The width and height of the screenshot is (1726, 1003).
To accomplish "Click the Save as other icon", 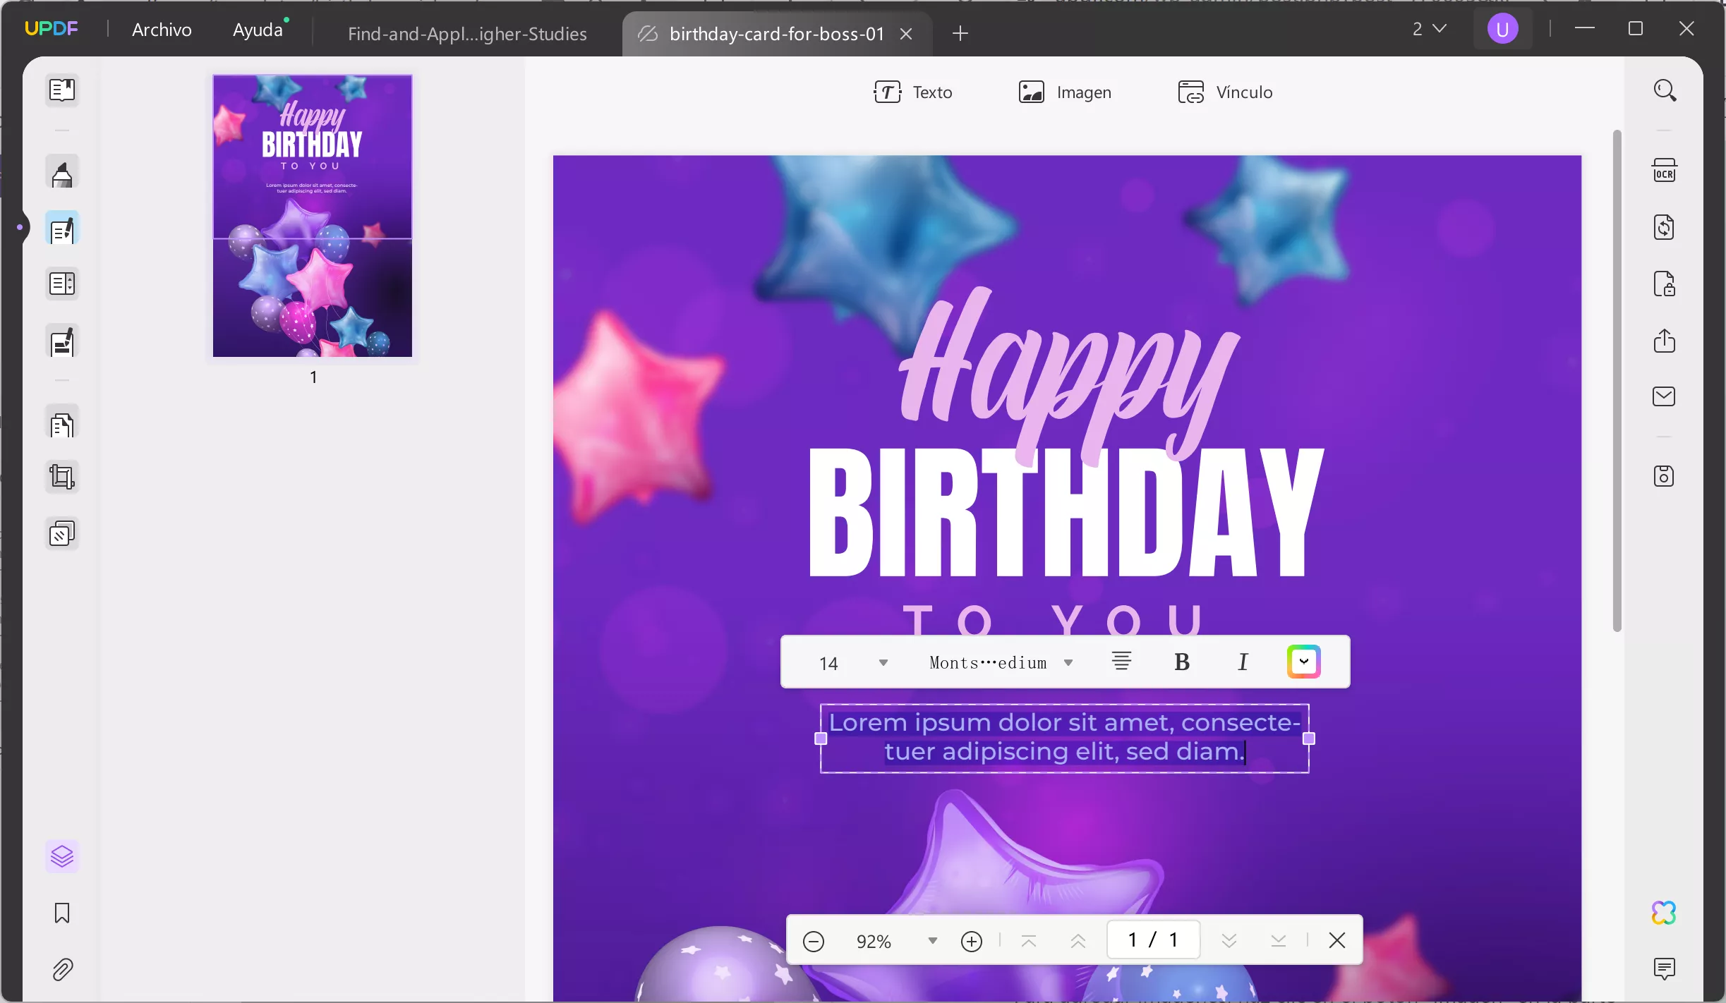I will pyautogui.click(x=1665, y=476).
